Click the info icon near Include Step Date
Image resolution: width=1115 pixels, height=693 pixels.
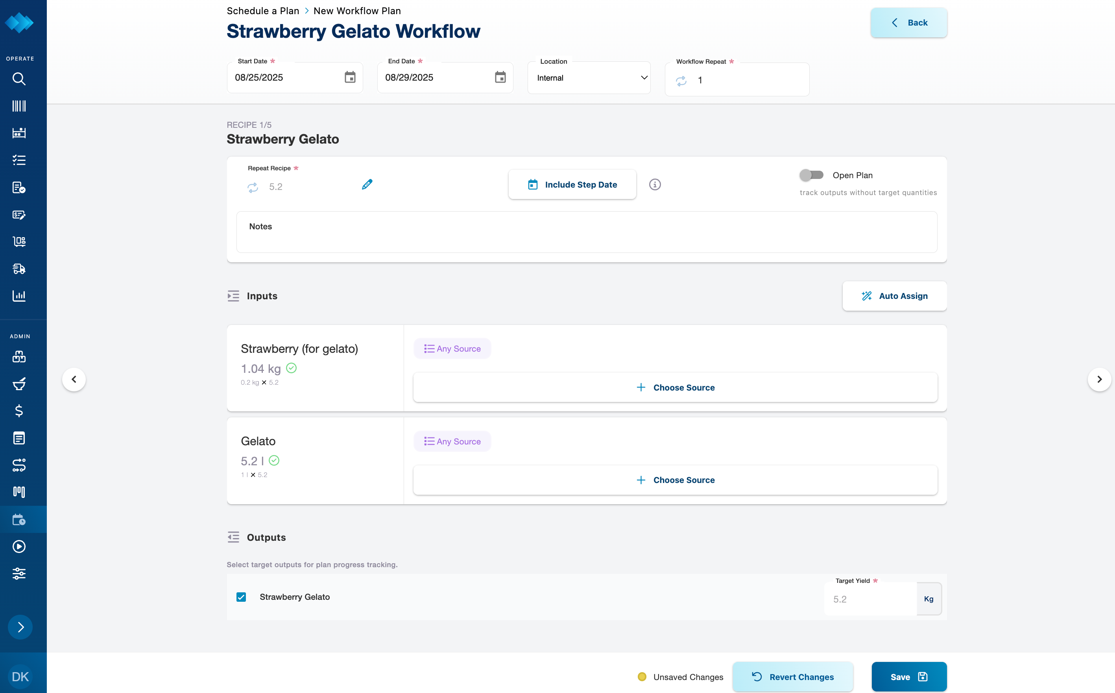pyautogui.click(x=655, y=185)
